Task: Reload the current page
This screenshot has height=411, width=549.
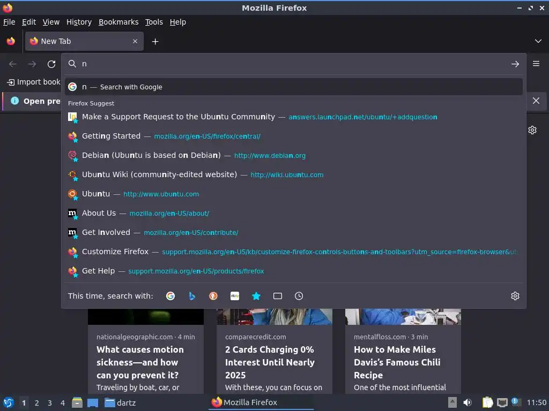Action: (x=51, y=64)
